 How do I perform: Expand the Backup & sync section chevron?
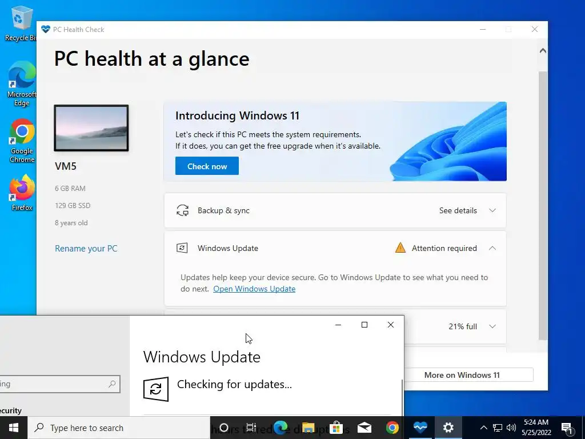coord(492,210)
